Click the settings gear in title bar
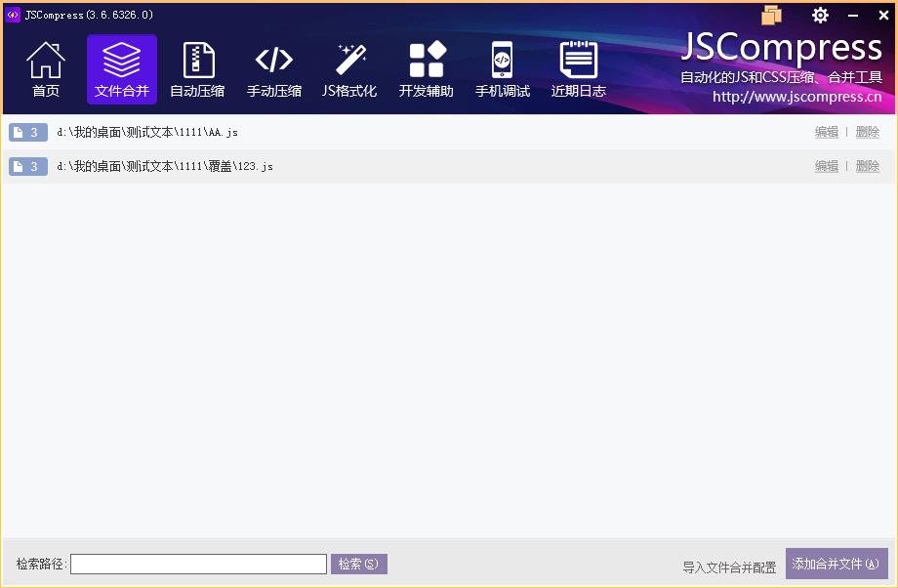 click(820, 15)
